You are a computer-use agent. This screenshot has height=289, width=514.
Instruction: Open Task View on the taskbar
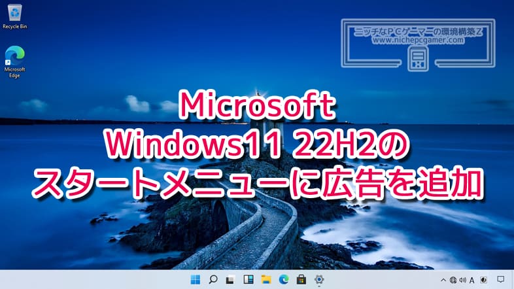[230, 279]
